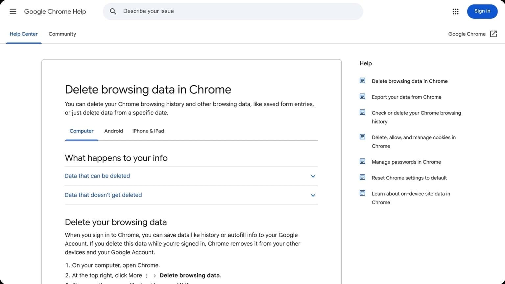Expand the Data that can be deleted section

coord(97,176)
